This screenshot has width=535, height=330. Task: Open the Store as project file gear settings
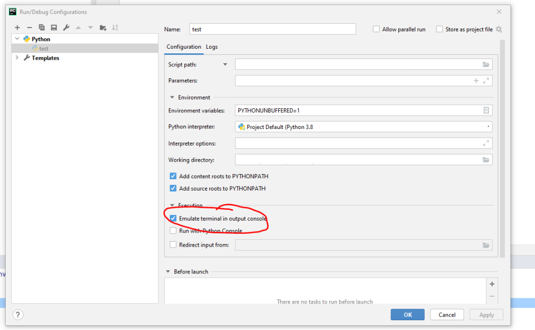pos(499,30)
